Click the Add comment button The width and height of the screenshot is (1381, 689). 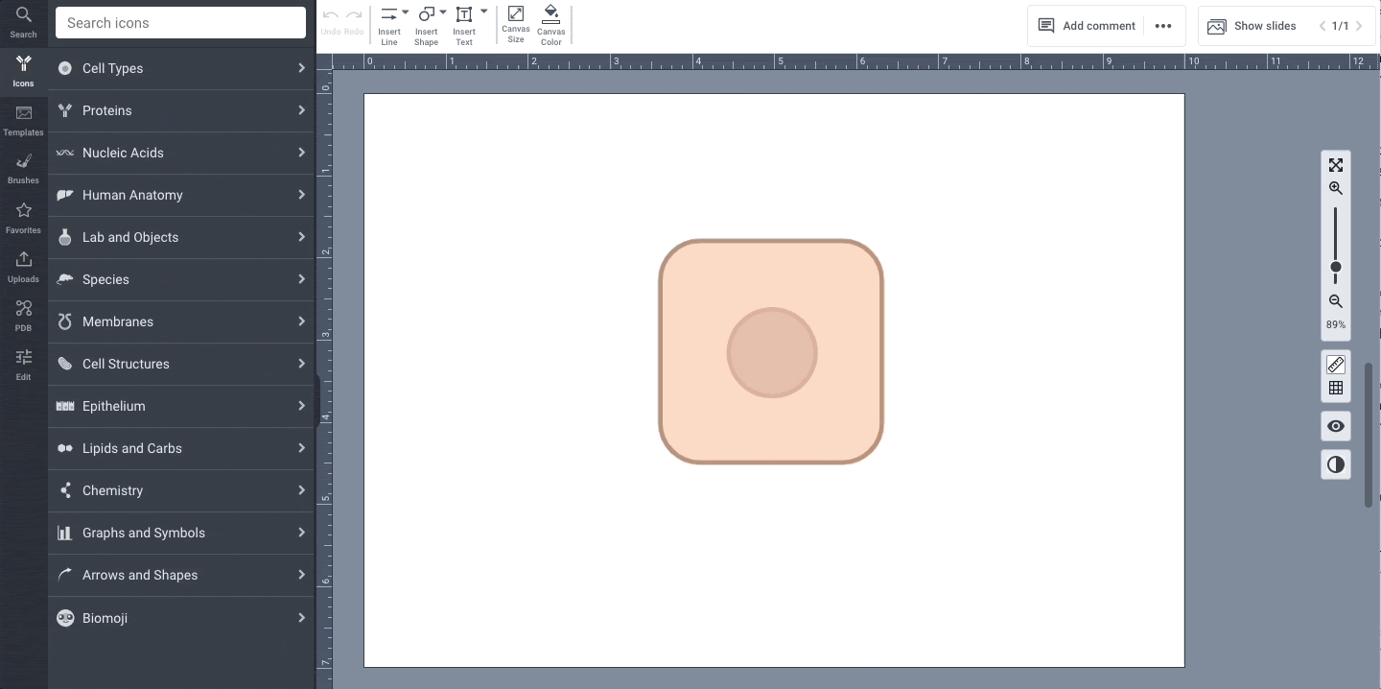point(1087,26)
